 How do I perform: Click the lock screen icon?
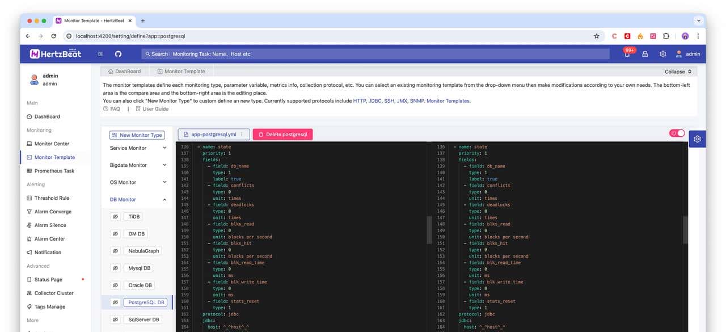(645, 54)
